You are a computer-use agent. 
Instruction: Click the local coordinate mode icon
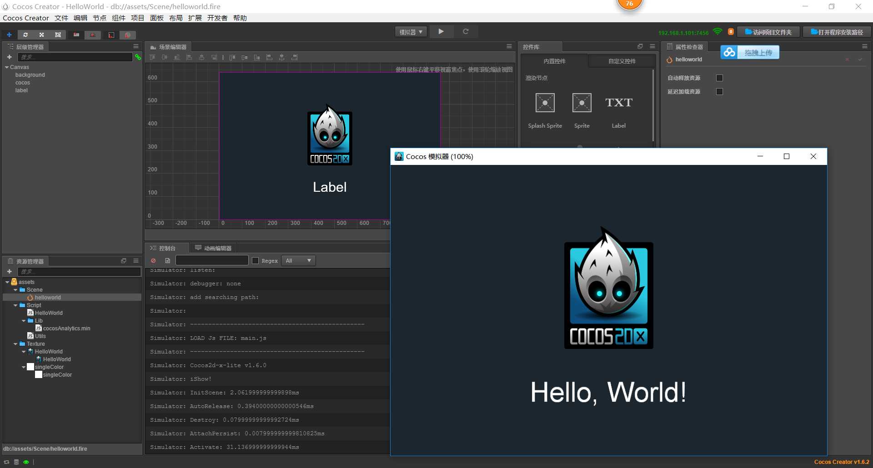click(111, 35)
